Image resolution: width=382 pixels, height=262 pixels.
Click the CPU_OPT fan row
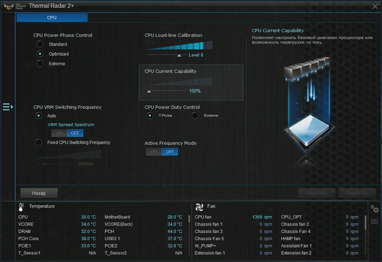[x=320, y=217]
